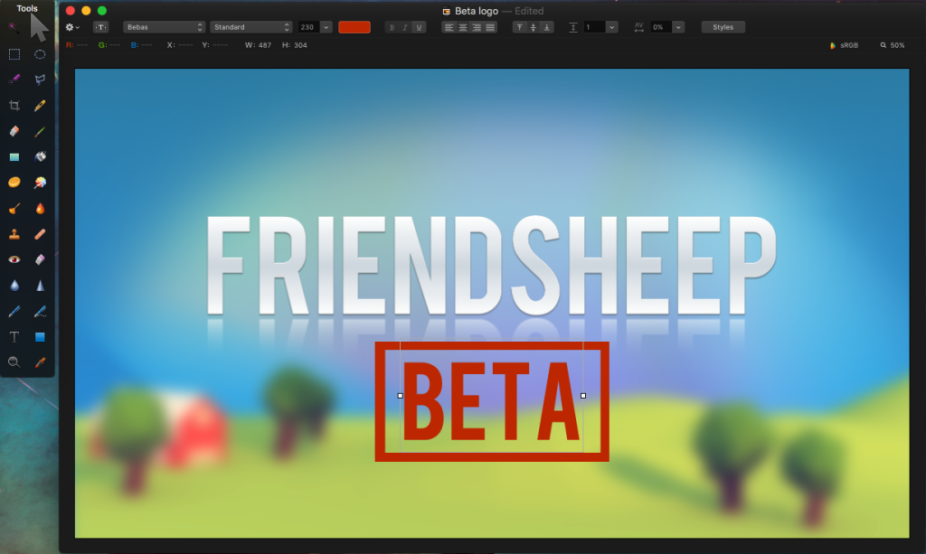Open the Standard font style dropdown
Image resolution: width=926 pixels, height=554 pixels.
coord(251,27)
